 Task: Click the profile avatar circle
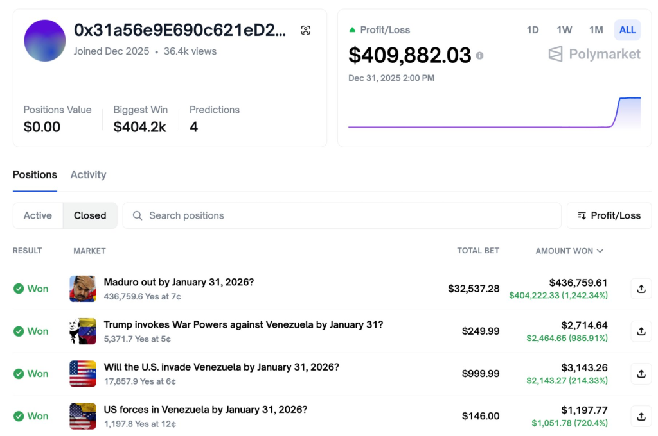[45, 40]
